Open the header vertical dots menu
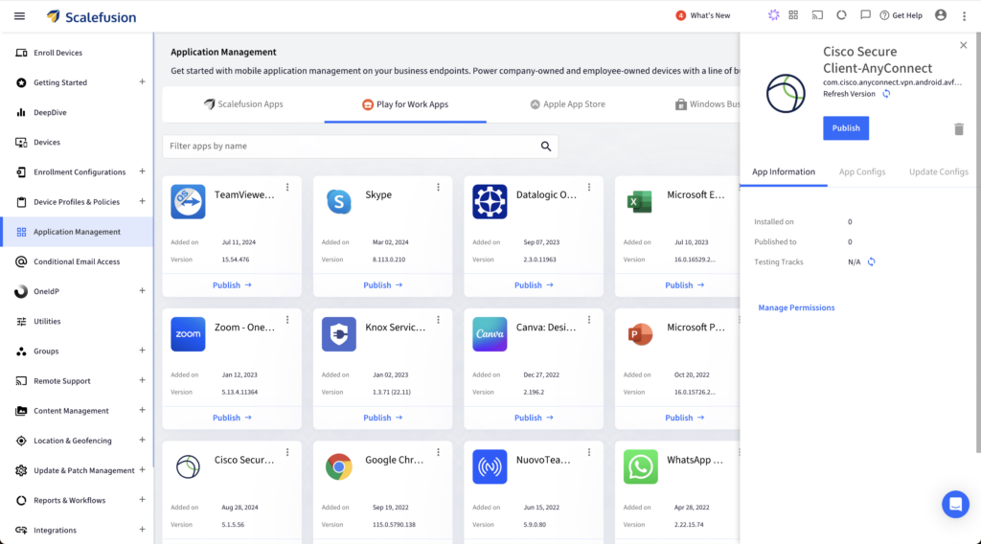 pos(964,16)
